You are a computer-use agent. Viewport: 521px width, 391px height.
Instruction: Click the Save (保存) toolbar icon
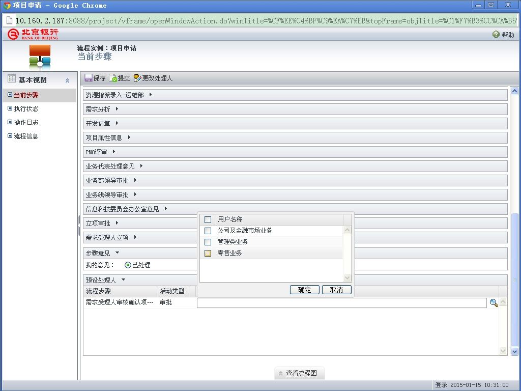[x=89, y=78]
